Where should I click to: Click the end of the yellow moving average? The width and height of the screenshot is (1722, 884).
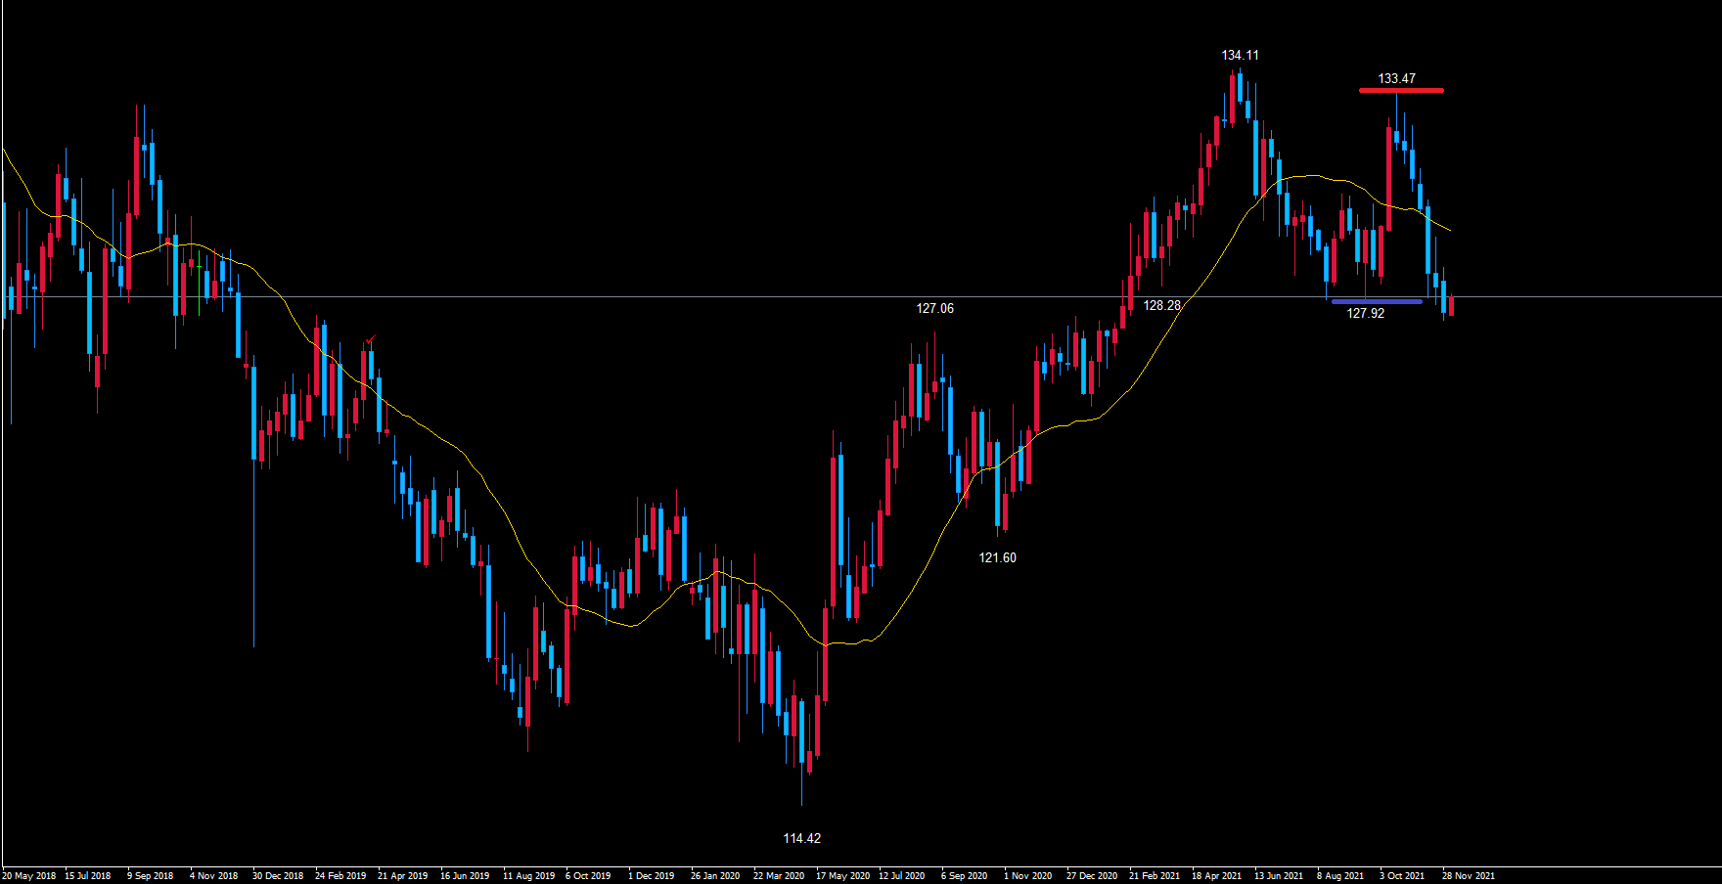tap(1449, 231)
